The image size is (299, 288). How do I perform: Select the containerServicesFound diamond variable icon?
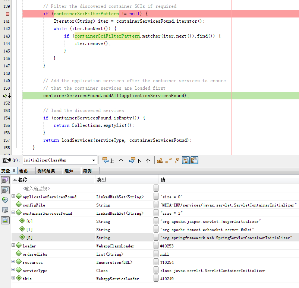(x=19, y=212)
